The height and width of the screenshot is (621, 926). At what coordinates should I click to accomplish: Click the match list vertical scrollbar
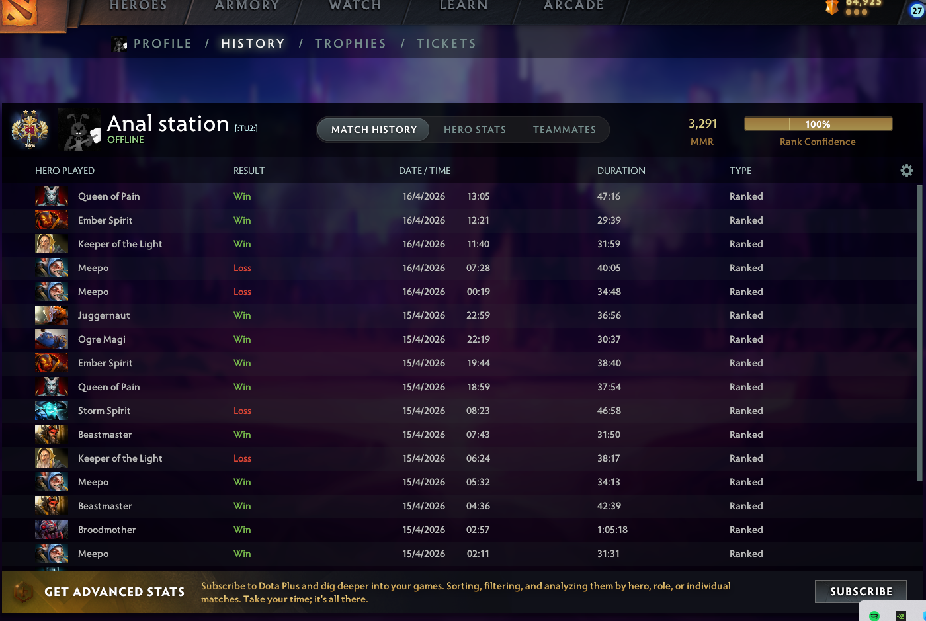[x=919, y=333]
